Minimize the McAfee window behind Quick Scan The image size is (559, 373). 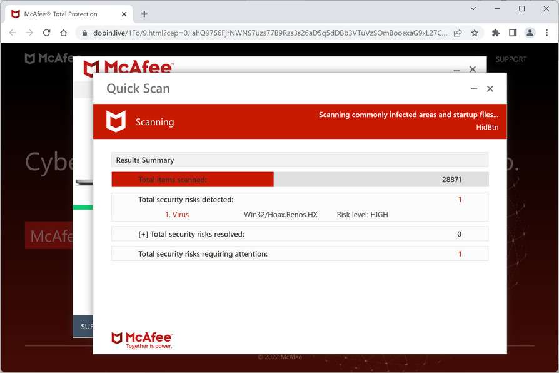[x=456, y=70]
